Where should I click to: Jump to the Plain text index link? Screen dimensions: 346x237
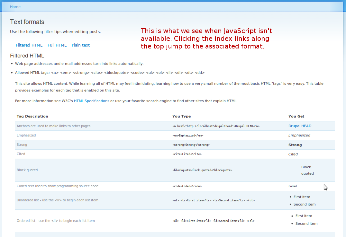tap(80, 45)
